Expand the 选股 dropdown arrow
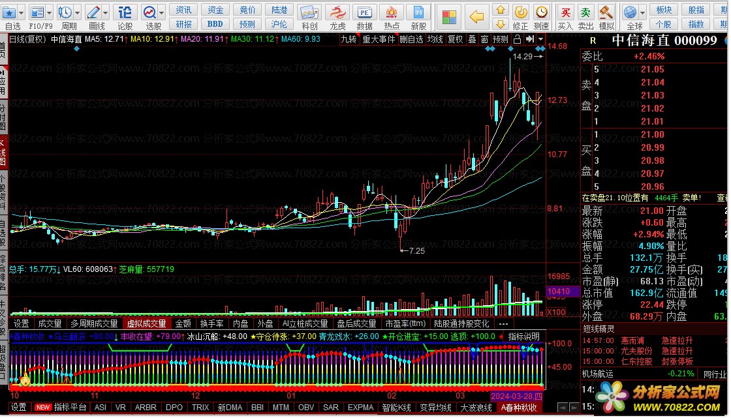731x418 pixels. (x=161, y=12)
